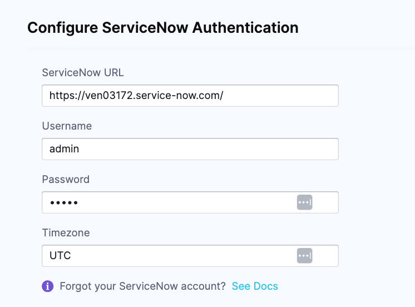Click the word Docs in the link
Screen dimensions: 415x307
266,286
